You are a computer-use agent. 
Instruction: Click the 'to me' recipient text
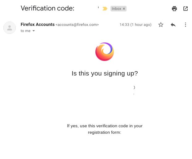[x=26, y=31]
